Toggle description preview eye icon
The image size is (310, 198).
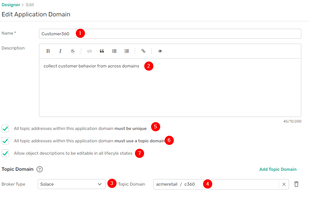(160, 51)
